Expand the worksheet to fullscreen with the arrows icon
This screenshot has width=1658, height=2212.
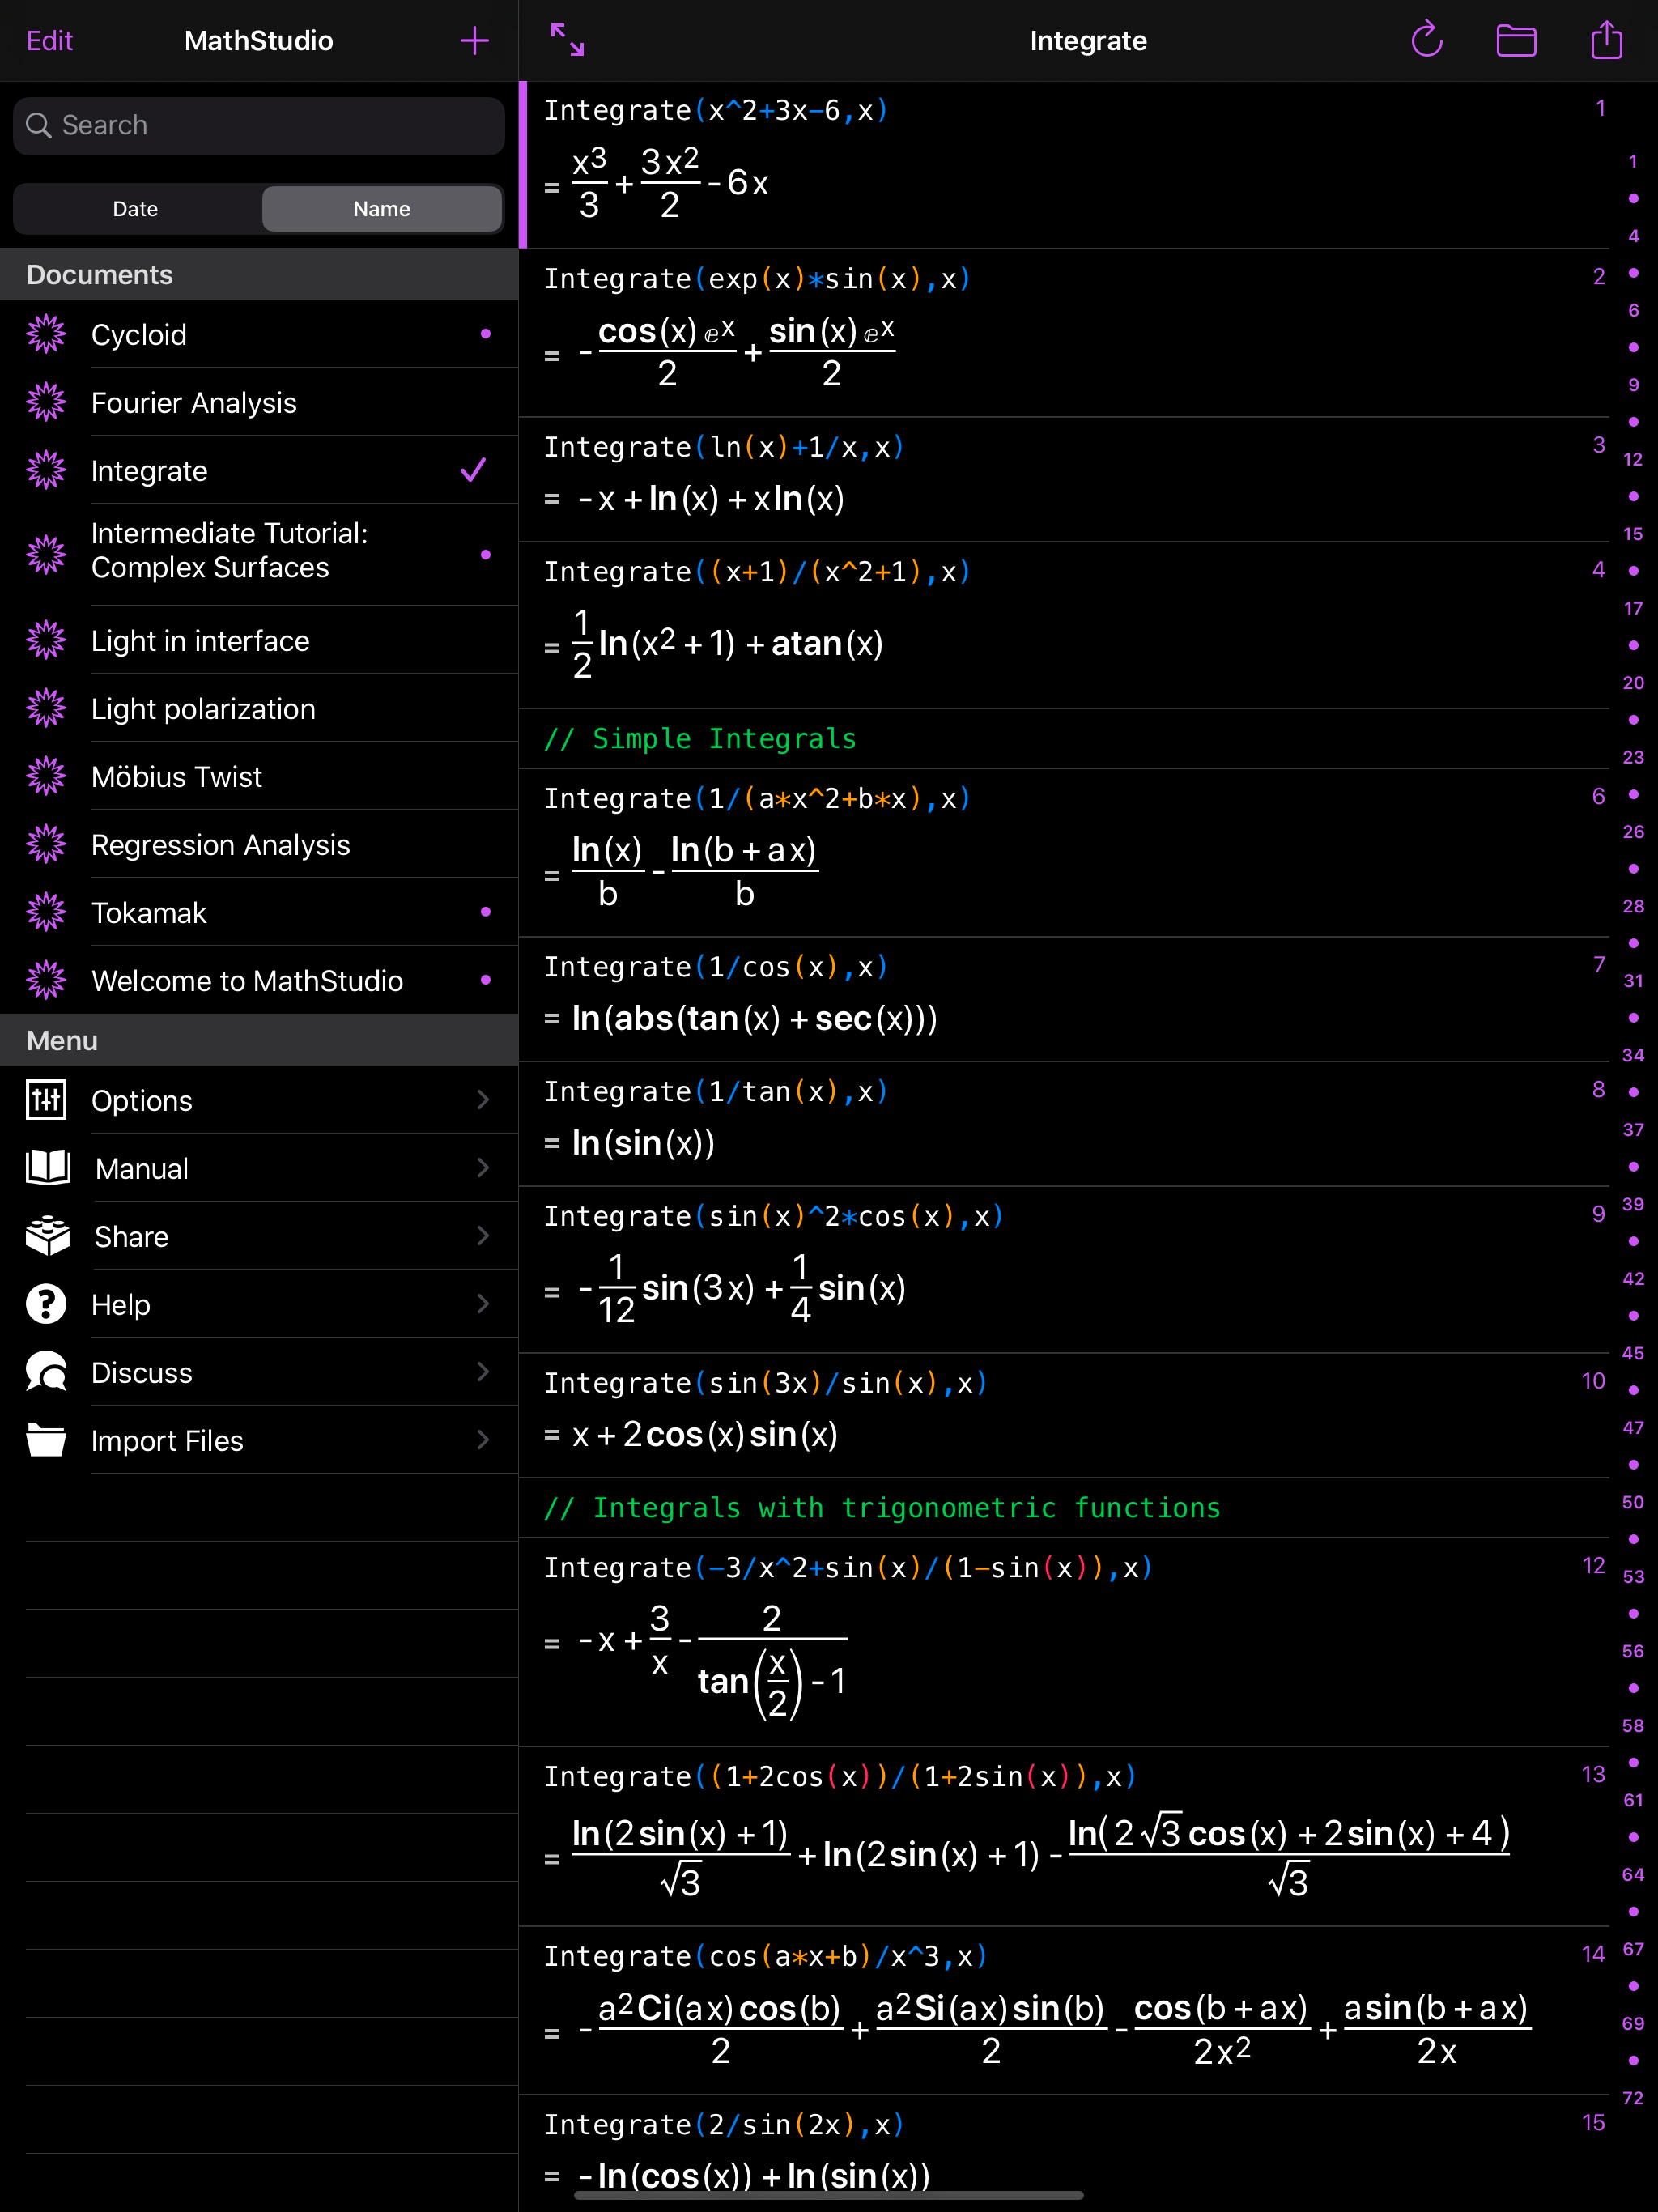(x=567, y=41)
